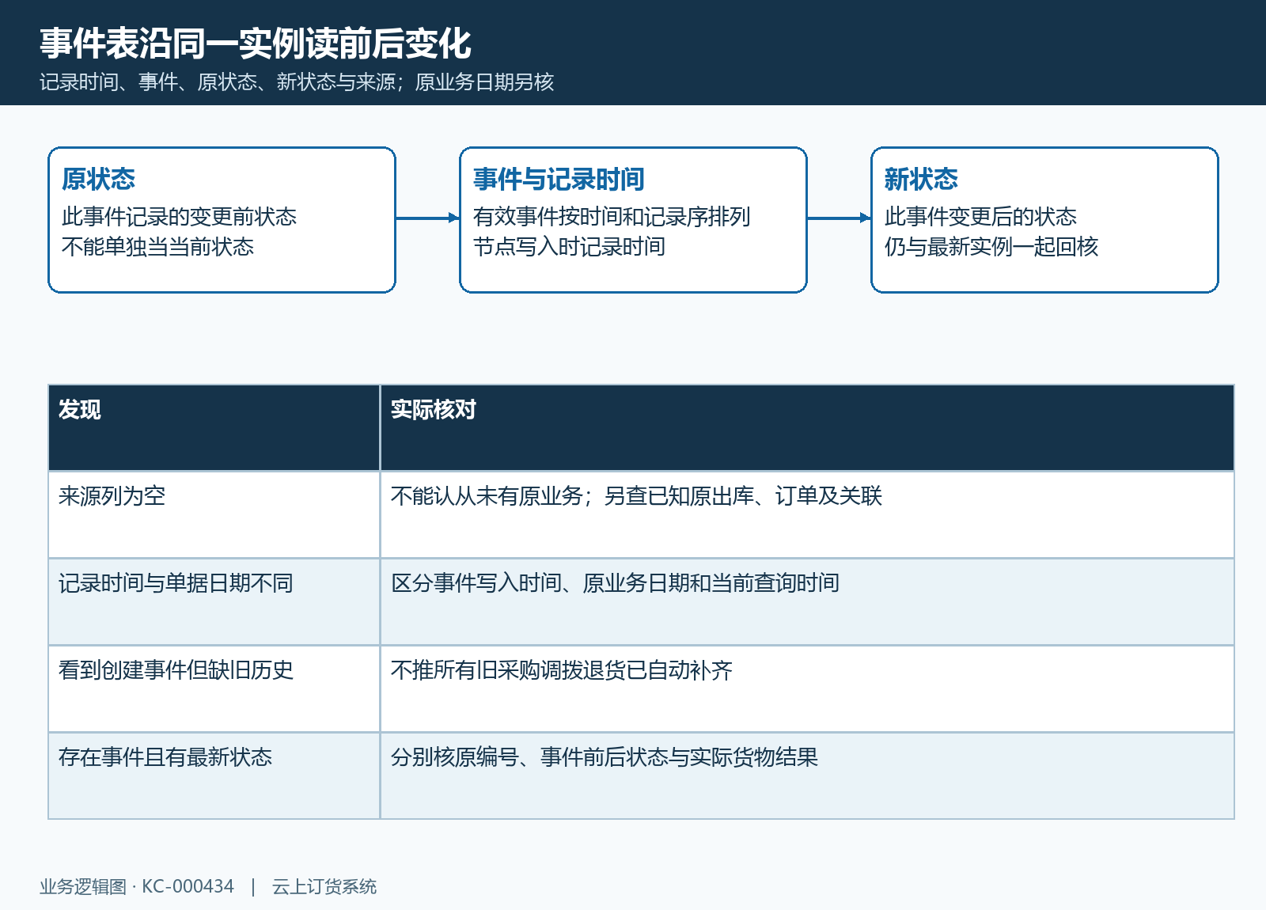Click cell 分别核原编号、事件前后状态与实际货物结果
Viewport: 1266px width, 910px height.
pos(807,776)
